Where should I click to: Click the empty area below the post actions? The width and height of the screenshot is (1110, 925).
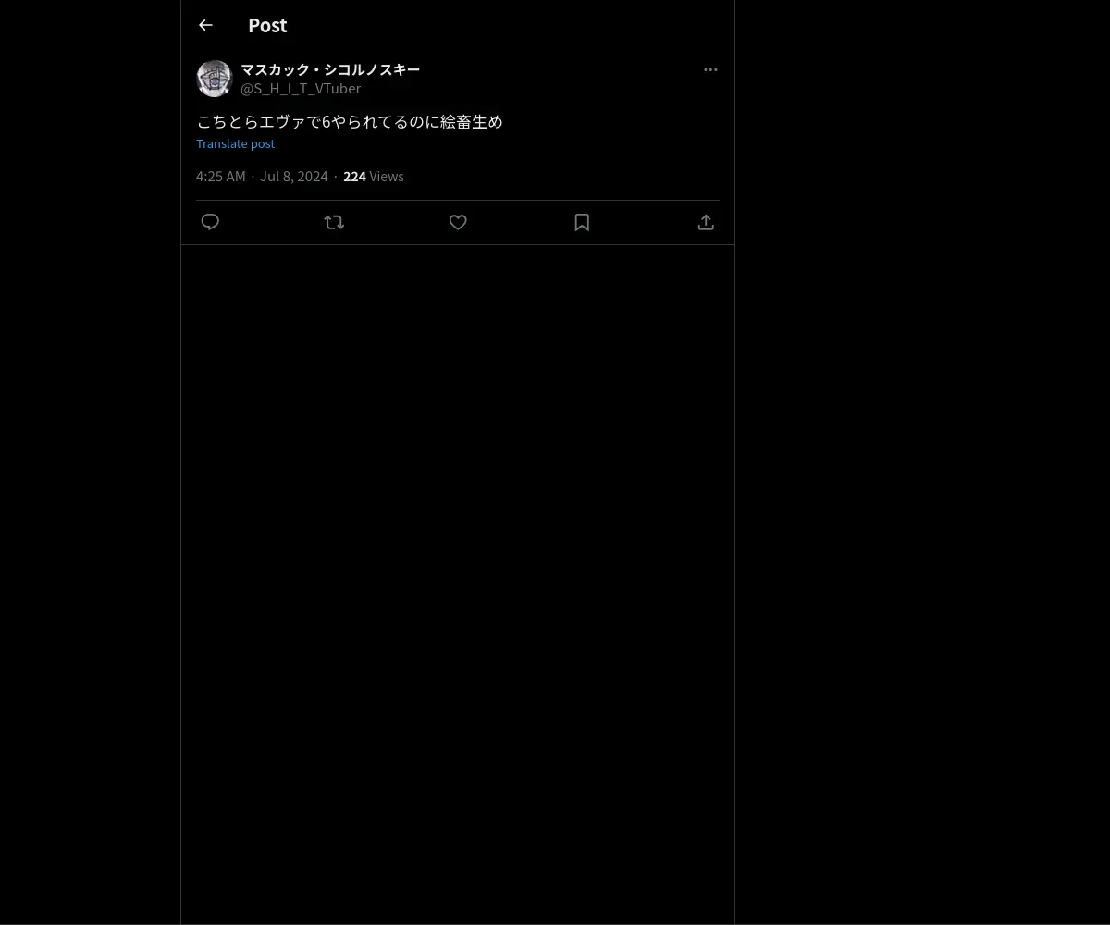click(x=458, y=583)
